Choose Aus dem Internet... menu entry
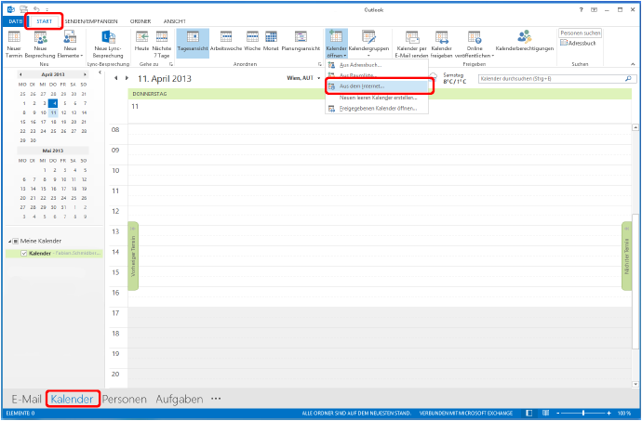Viewport: 642px width, 421px height. point(377,86)
